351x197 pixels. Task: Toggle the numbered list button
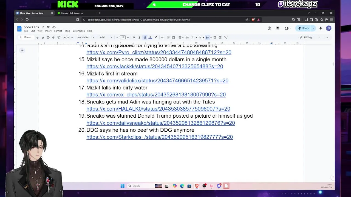point(208,37)
